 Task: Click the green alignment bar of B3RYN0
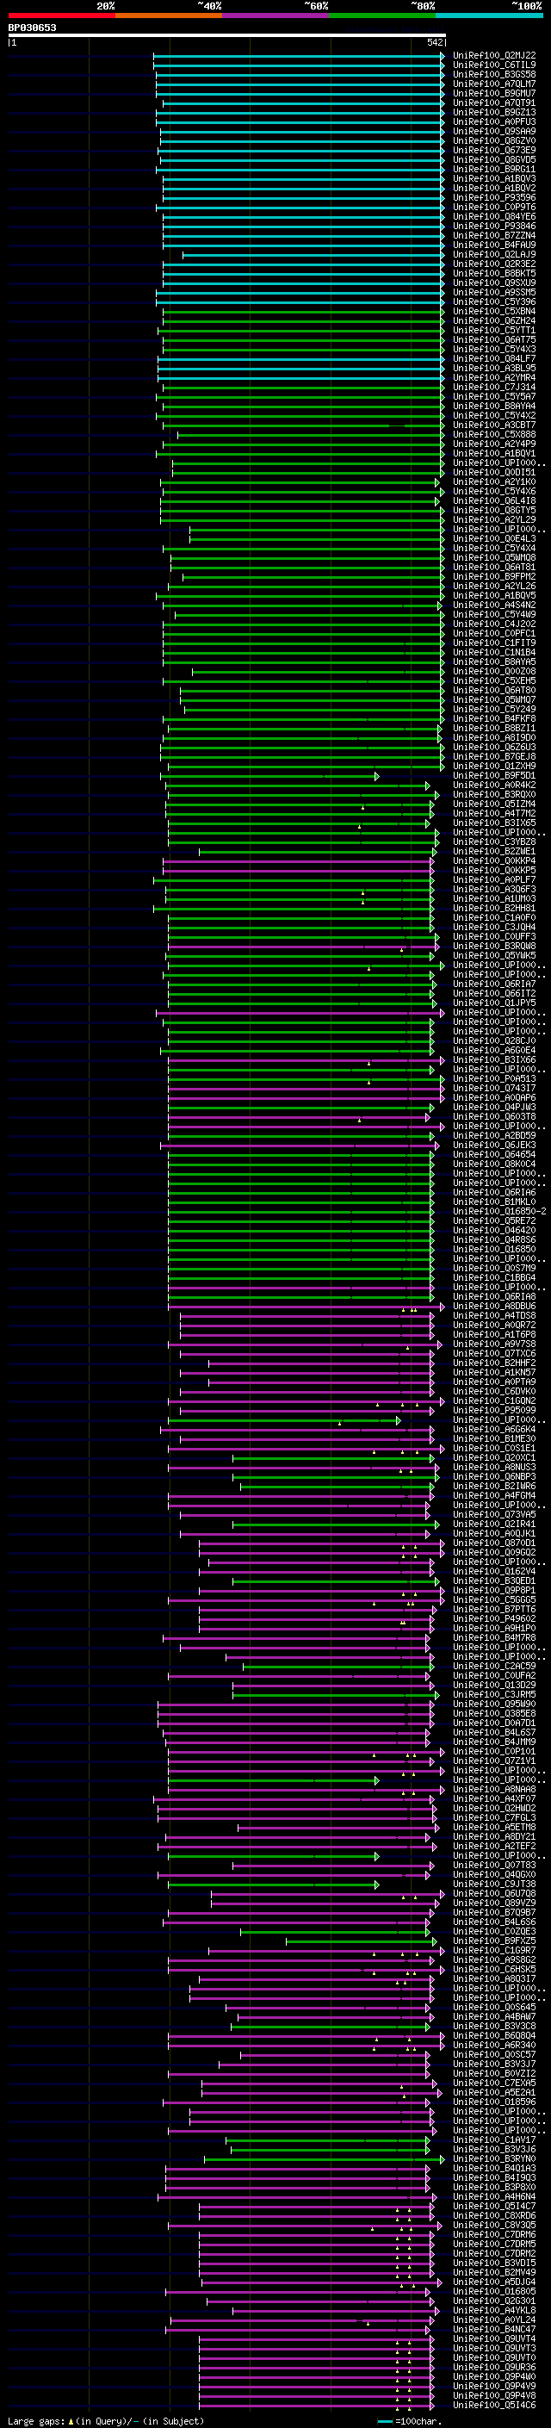[324, 2158]
